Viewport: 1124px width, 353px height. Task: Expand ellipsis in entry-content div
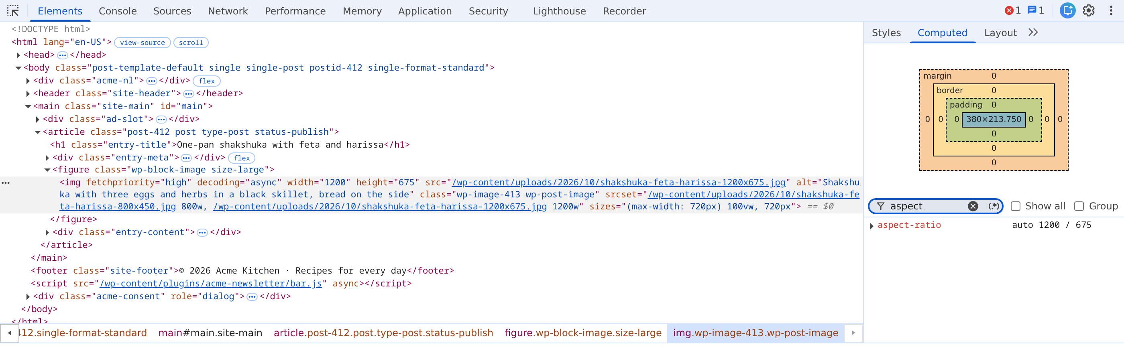(202, 233)
